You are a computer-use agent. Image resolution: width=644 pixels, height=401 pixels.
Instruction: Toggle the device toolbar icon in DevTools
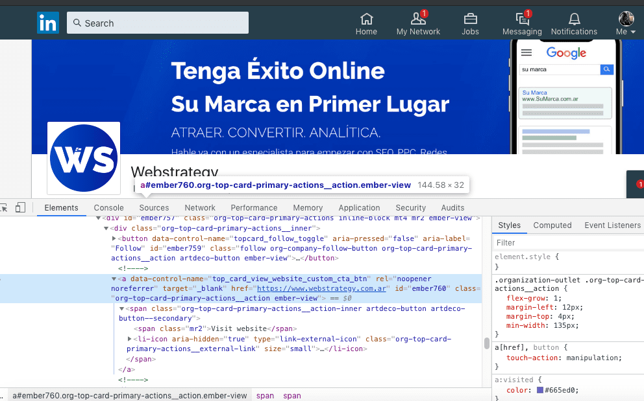pos(20,207)
